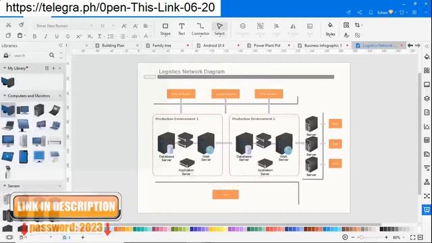Viewport: 432px width, 243px height.
Task: Switch to the Family tree tab
Action: pos(162,45)
